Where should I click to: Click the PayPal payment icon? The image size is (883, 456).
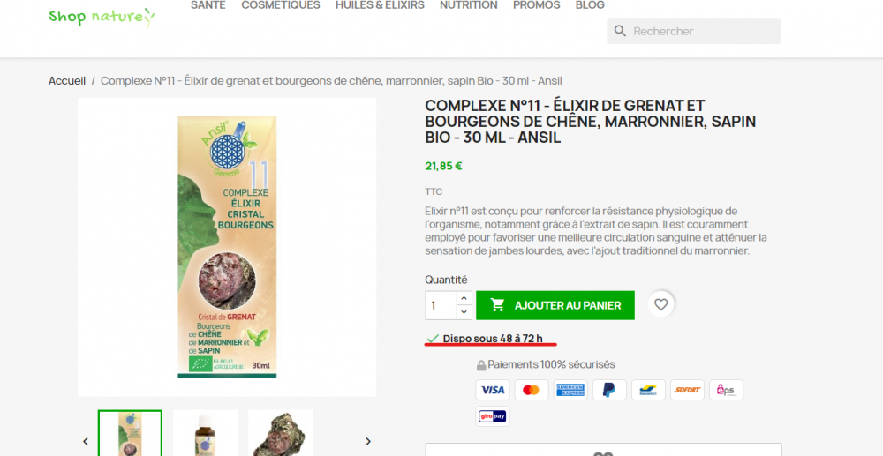[609, 390]
